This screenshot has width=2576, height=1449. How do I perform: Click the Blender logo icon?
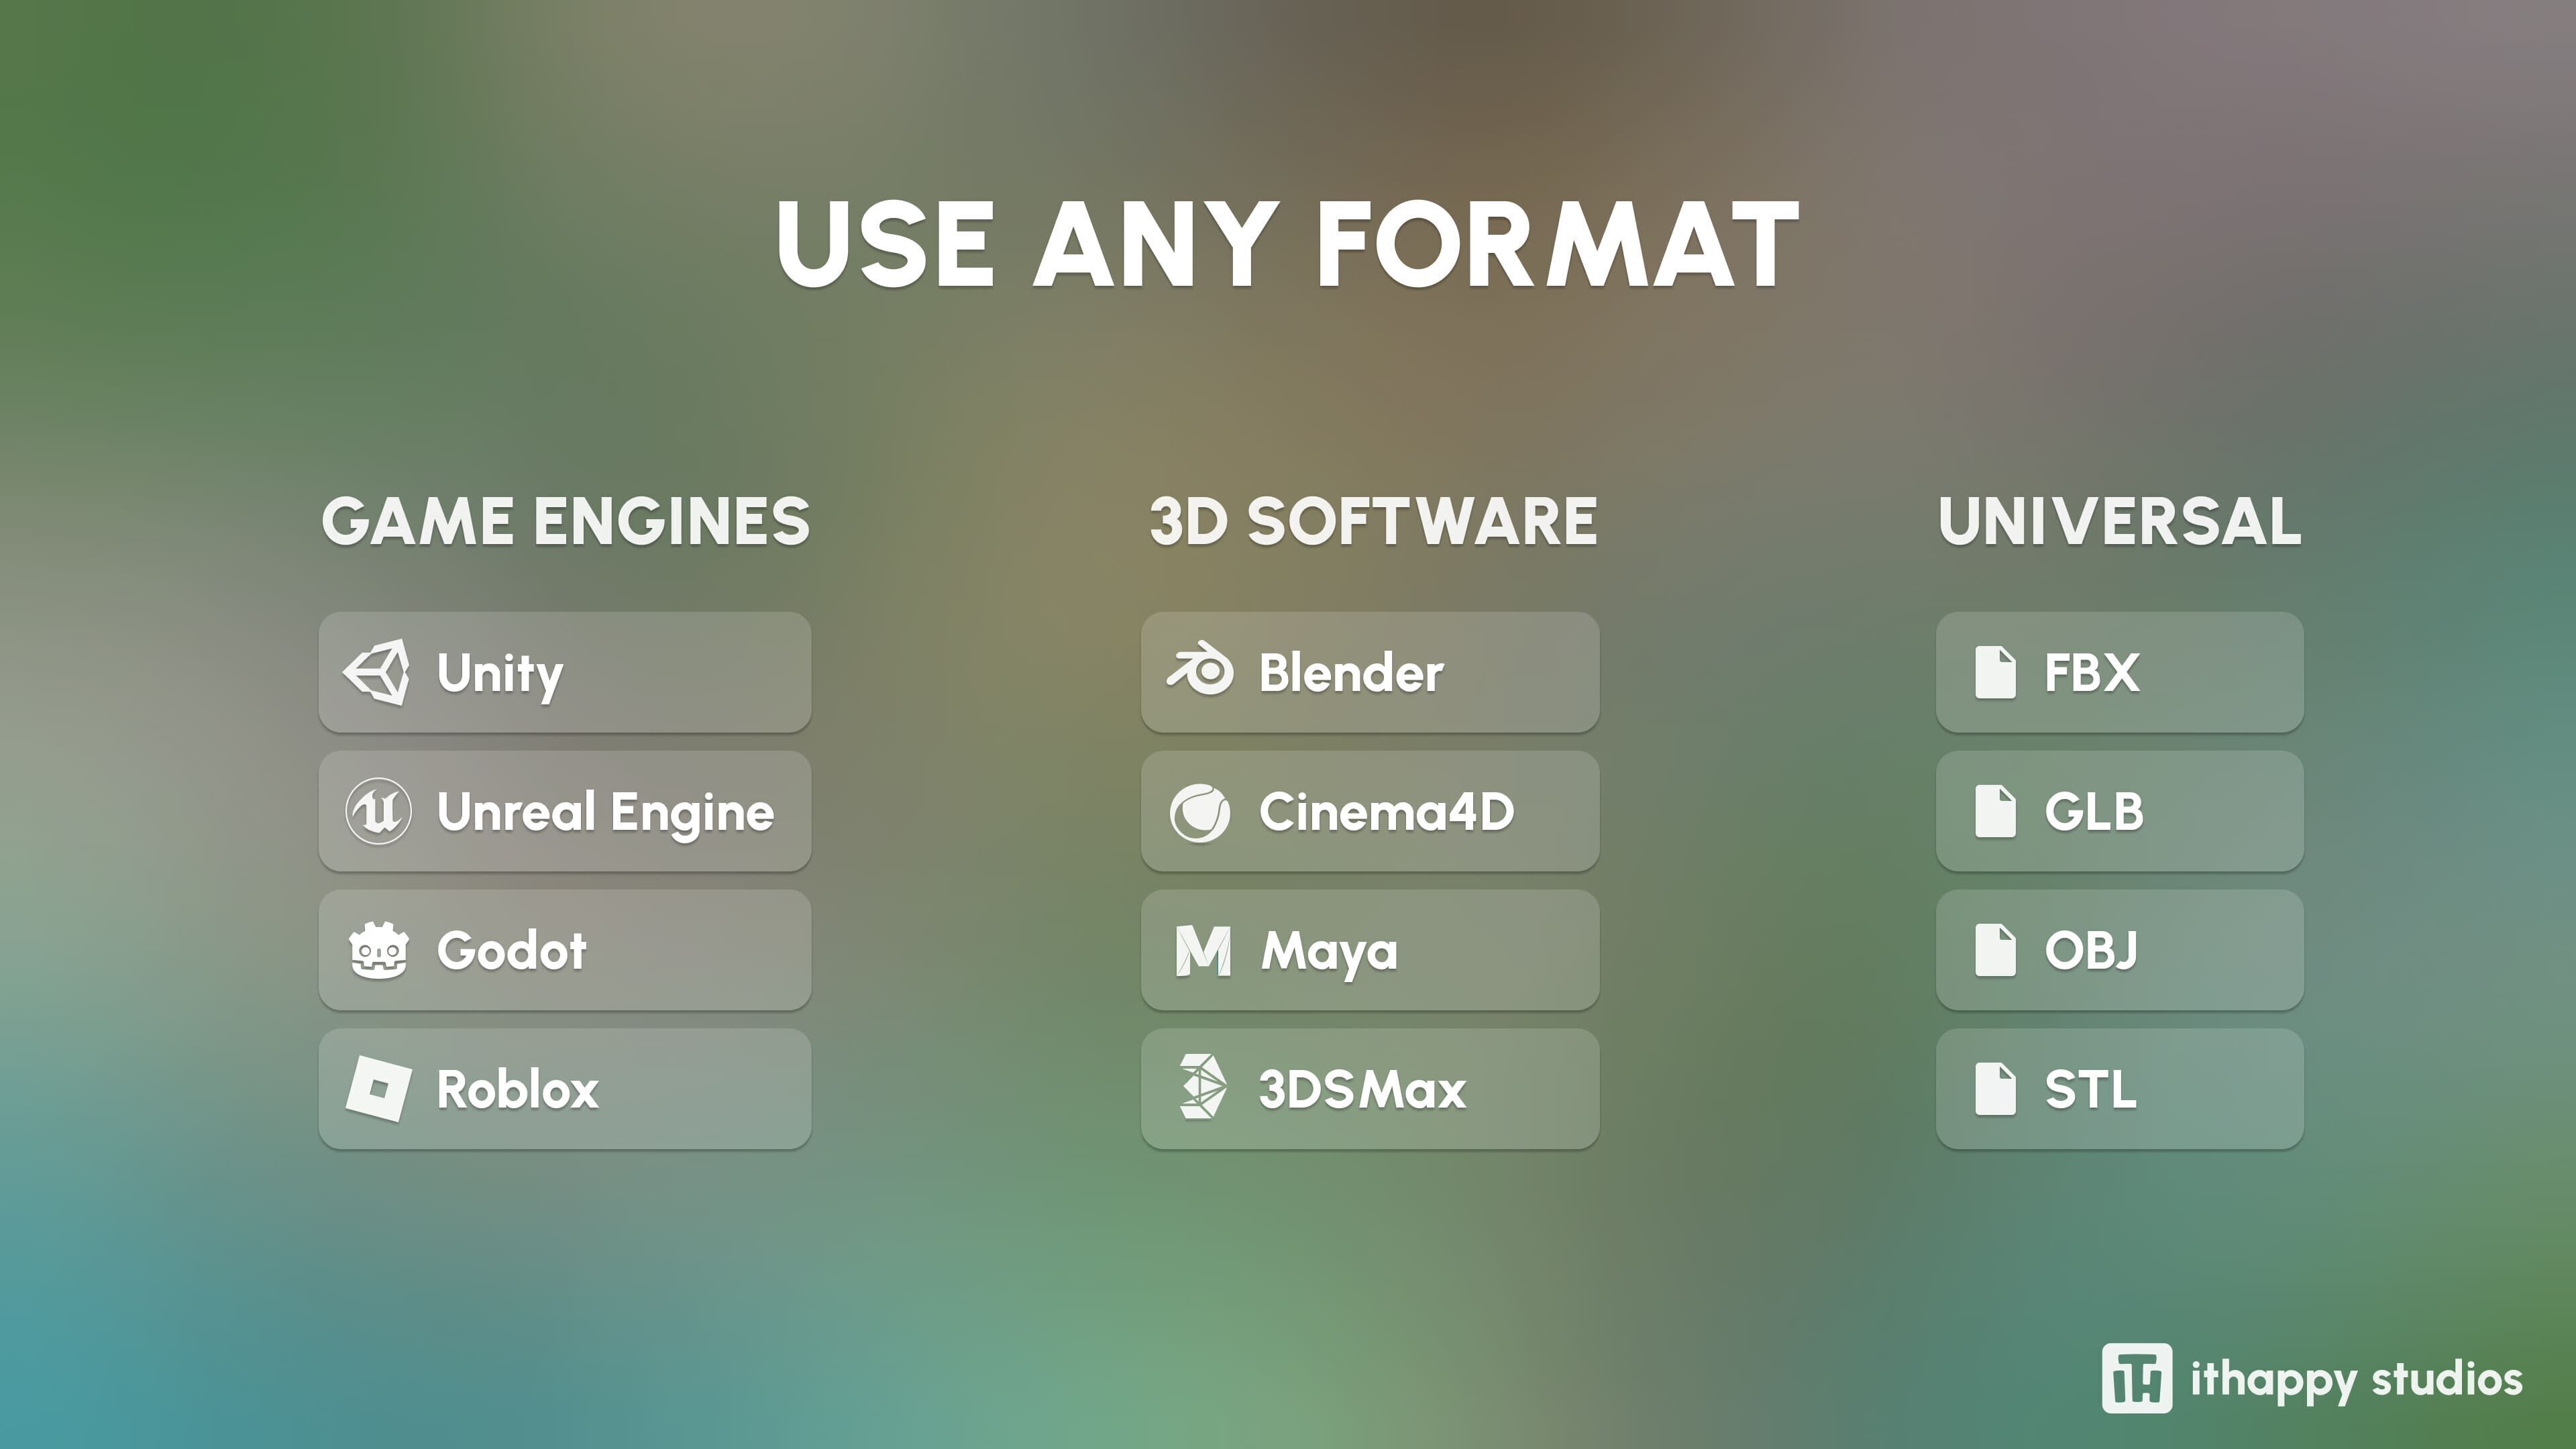pyautogui.click(x=1200, y=671)
